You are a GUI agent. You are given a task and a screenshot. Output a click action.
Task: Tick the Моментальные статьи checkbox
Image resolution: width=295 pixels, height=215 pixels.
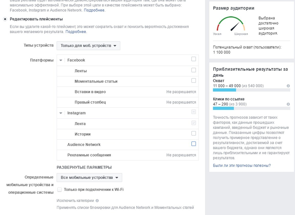[194, 81]
